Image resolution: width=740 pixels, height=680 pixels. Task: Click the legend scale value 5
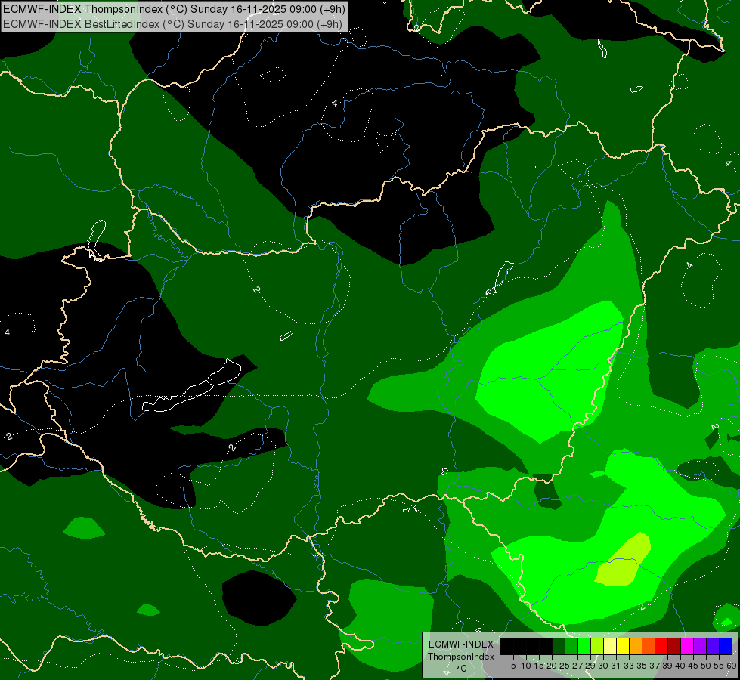[513, 666]
